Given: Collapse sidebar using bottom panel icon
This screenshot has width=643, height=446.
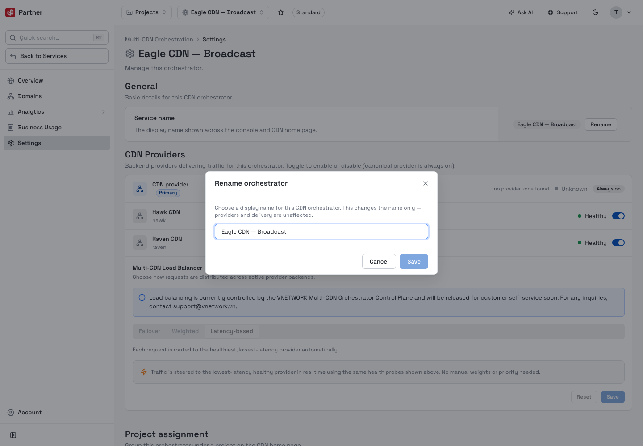Looking at the screenshot, I should click(x=13, y=435).
